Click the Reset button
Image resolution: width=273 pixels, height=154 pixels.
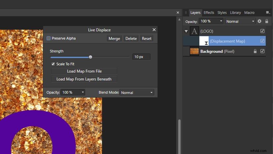tap(147, 39)
